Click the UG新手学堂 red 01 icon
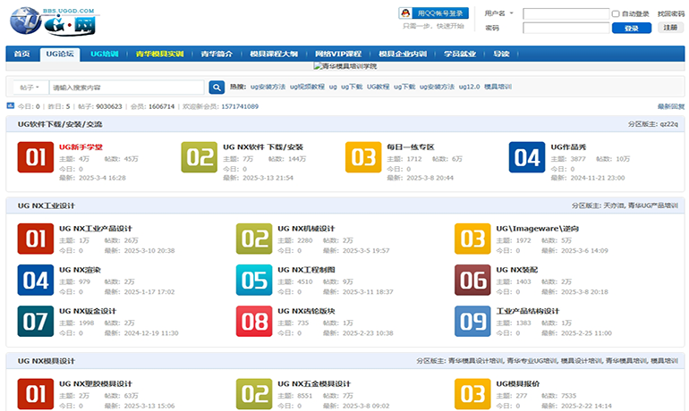The width and height of the screenshot is (689, 411). (35, 157)
